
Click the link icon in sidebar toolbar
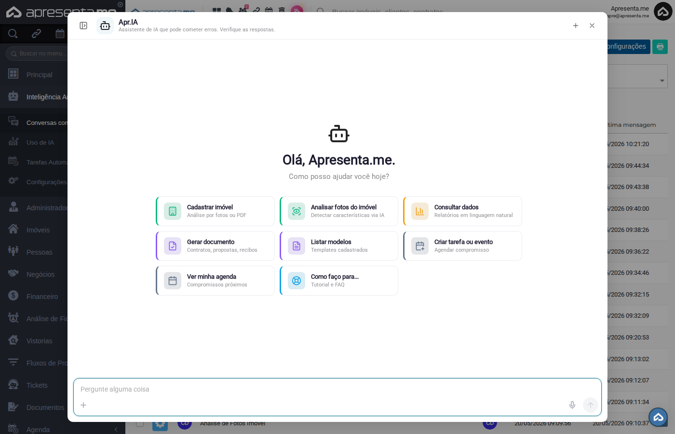[37, 34]
